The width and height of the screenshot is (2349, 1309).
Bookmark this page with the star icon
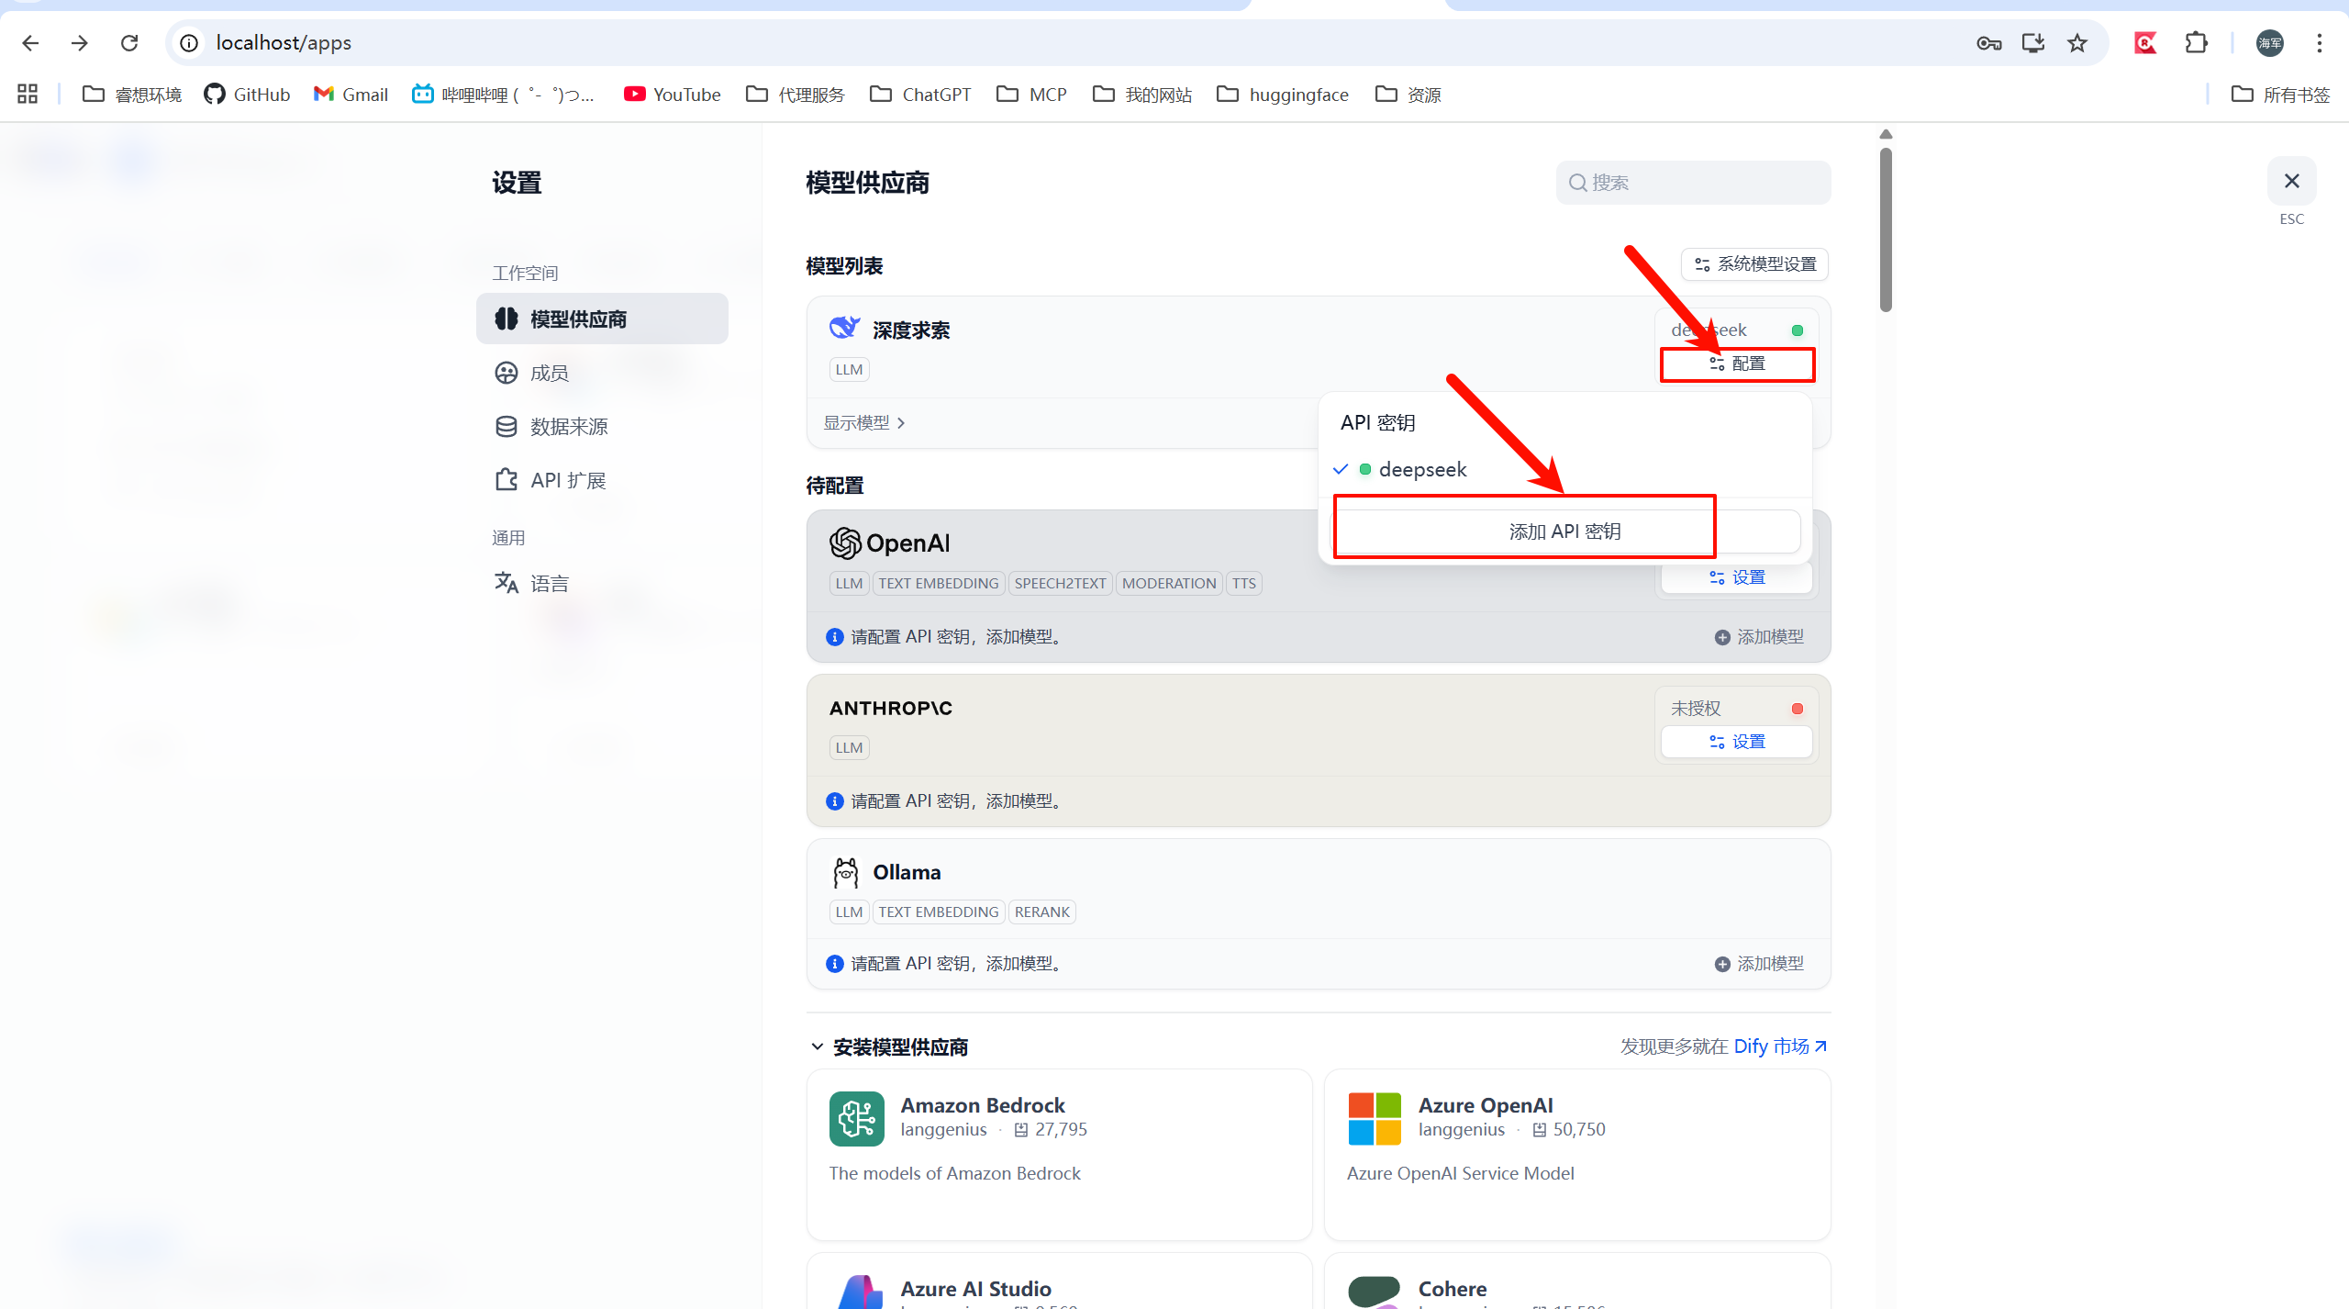2077,43
